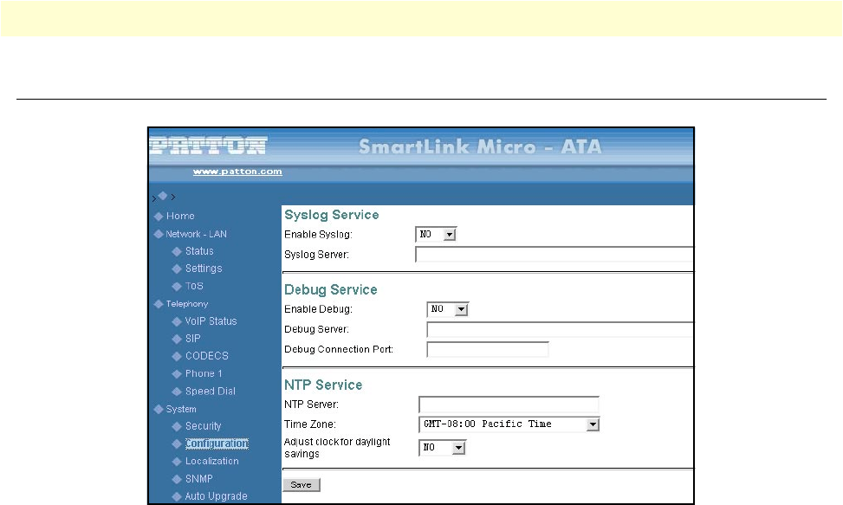Open the Telephony section

pyautogui.click(x=187, y=304)
